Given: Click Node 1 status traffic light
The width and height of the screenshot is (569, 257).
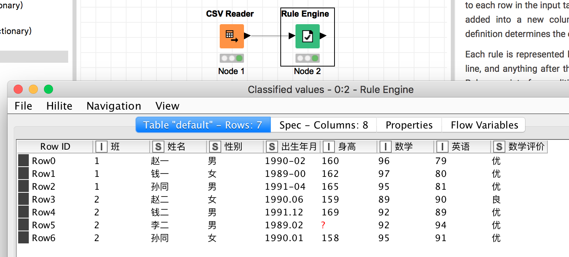Looking at the screenshot, I should point(231,58).
